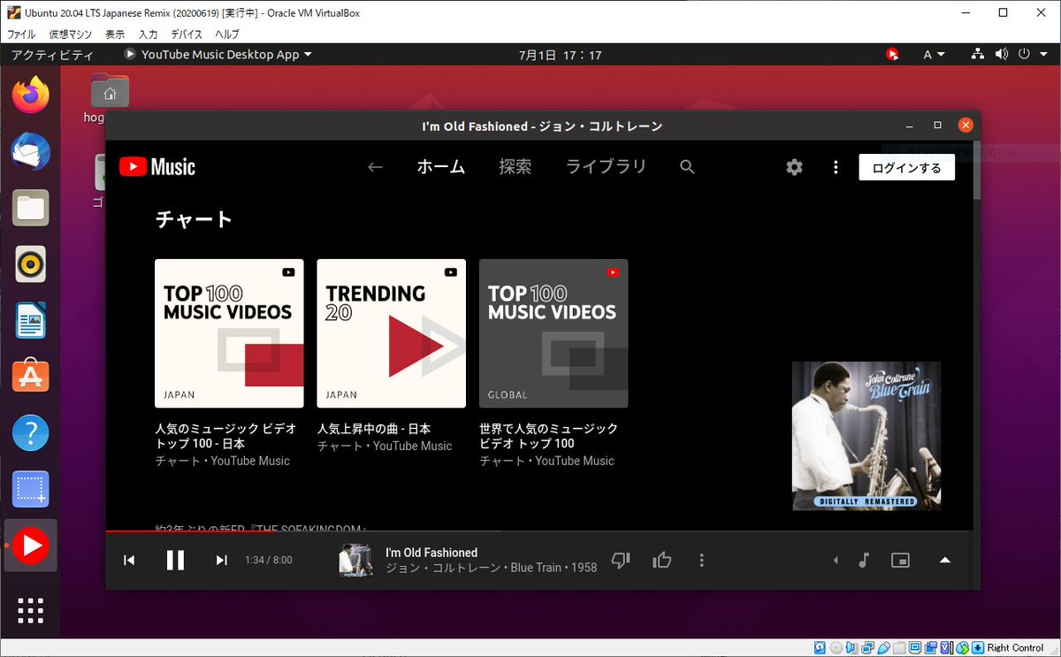This screenshot has height=657, width=1061.
Task: Open the 入力 menu
Action: click(148, 34)
